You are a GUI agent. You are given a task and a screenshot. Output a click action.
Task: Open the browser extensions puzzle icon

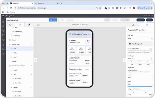(125, 8)
